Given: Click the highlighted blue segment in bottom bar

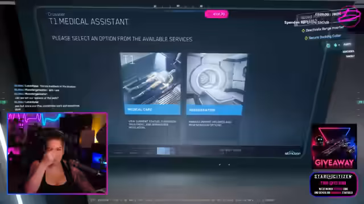Looking at the screenshot, I should coord(166,151).
